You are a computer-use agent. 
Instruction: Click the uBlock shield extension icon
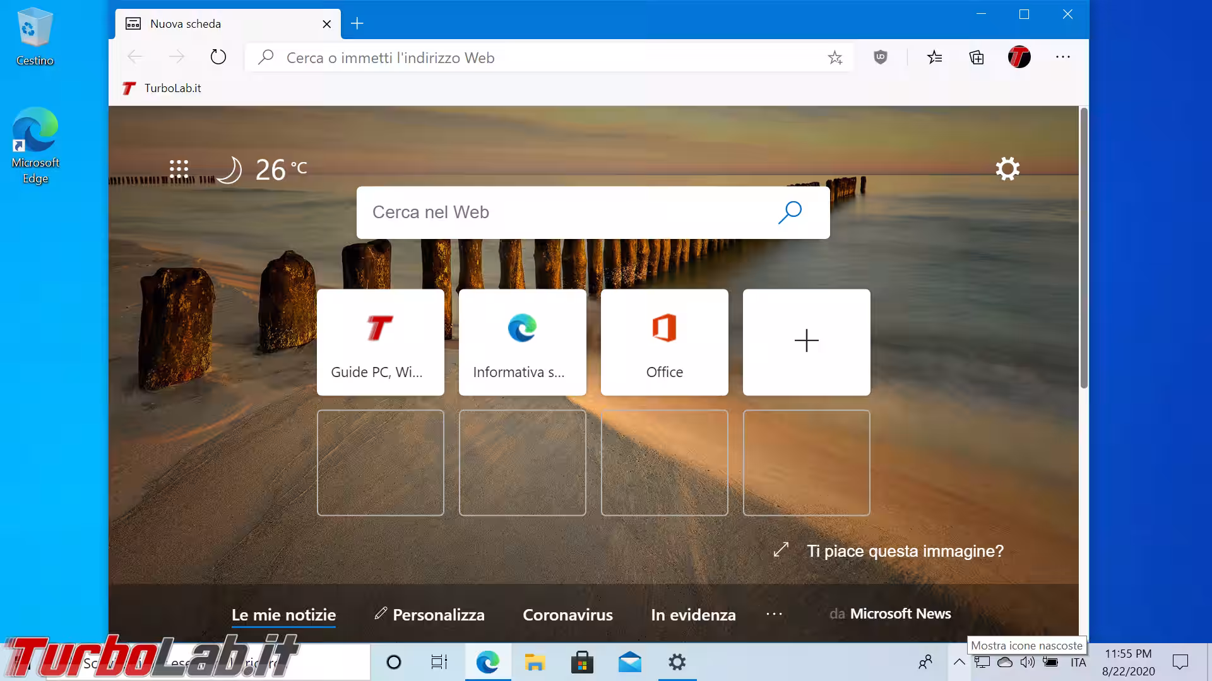click(x=880, y=57)
